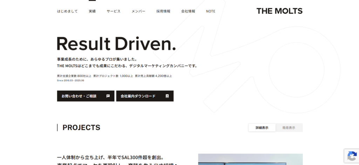359x165 pixels.
Task: Click the お問い合わせ・ご相談 button
Action: (86, 96)
